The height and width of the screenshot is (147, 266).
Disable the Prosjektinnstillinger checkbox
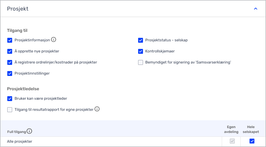click(x=10, y=73)
